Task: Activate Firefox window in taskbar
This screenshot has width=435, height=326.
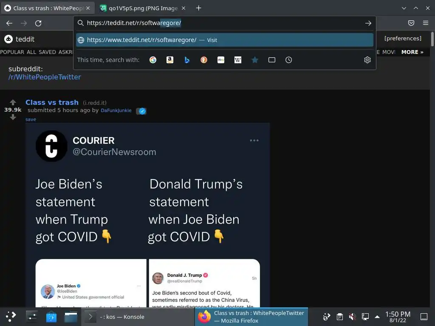Action: (x=251, y=317)
